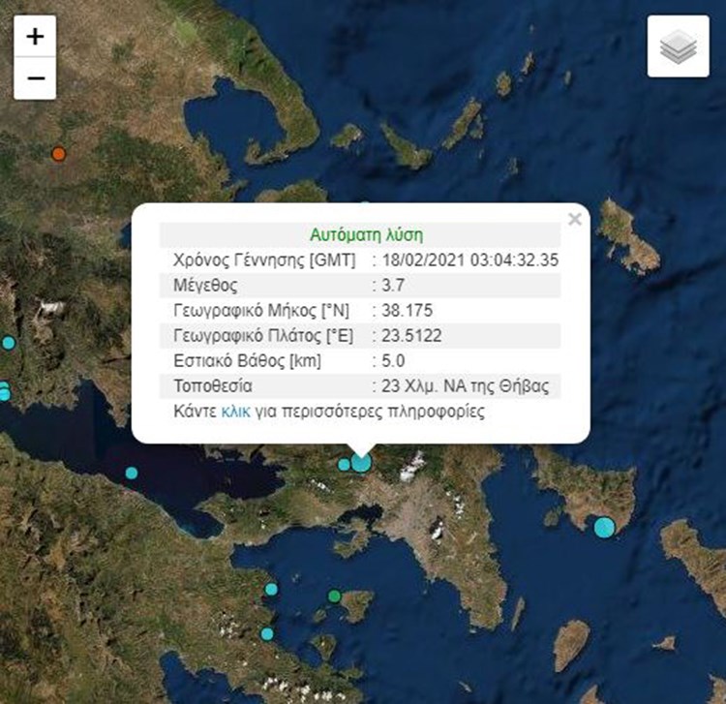Select the orange earthquake marker
This screenshot has width=726, height=704.
coord(59,153)
